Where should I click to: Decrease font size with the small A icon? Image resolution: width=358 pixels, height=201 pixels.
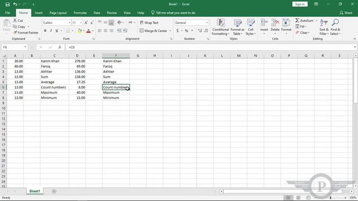92,23
